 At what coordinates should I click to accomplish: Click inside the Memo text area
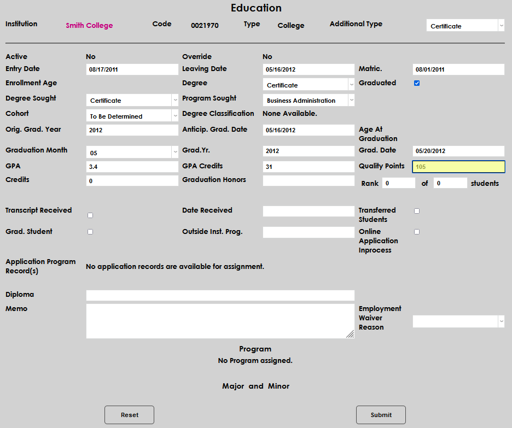tap(220, 321)
